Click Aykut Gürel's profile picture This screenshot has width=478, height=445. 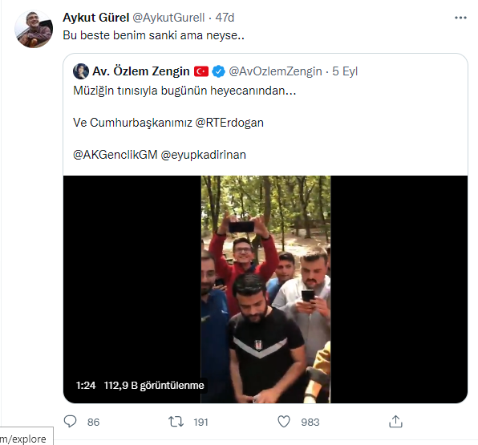point(34,29)
